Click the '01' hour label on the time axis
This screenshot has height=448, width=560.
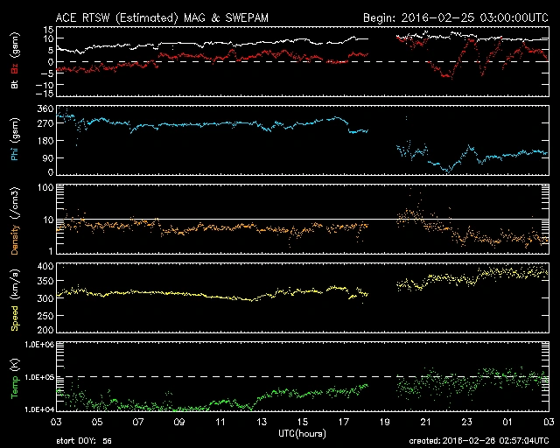point(507,423)
